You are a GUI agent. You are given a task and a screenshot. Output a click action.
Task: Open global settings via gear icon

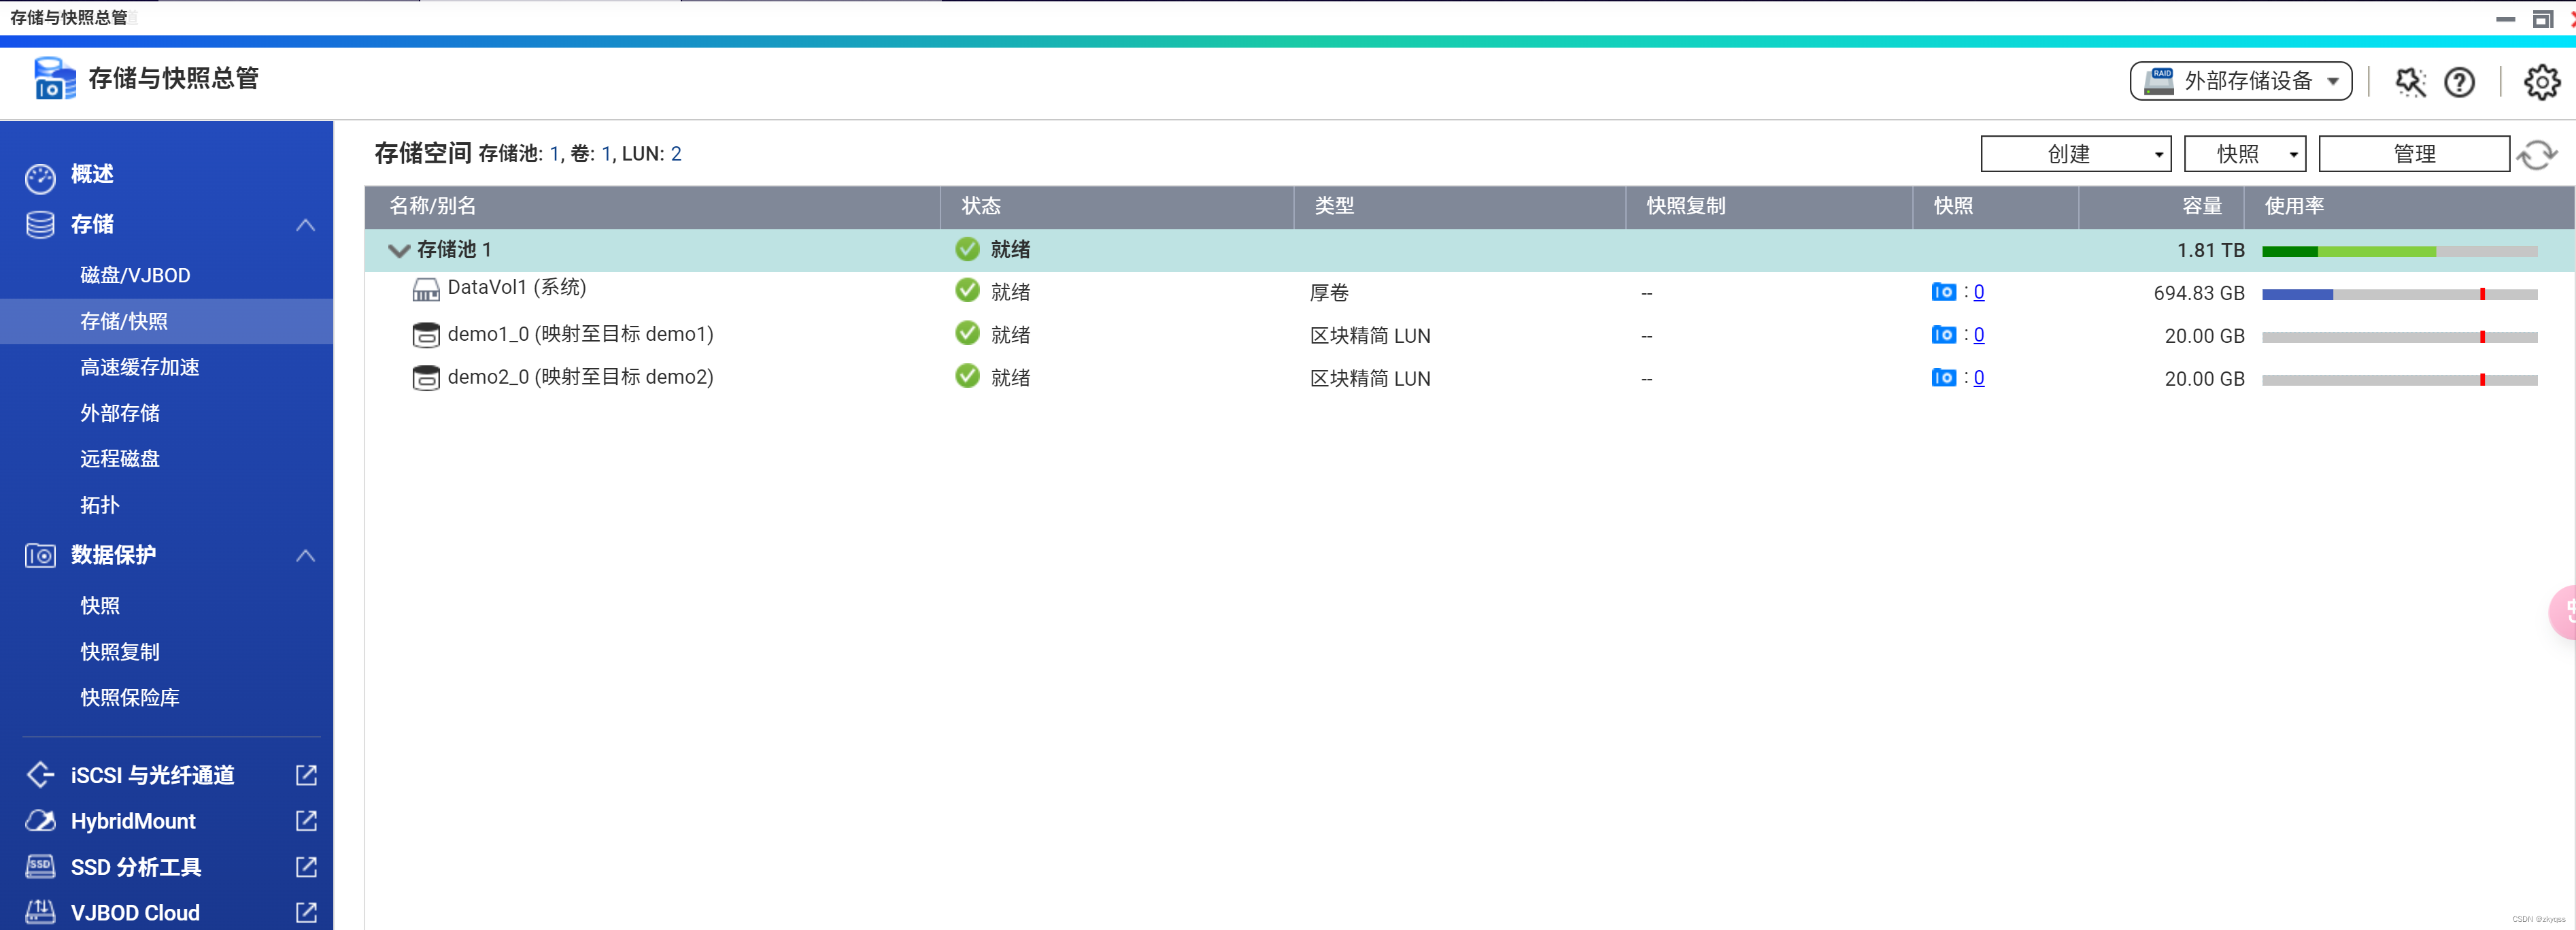2543,82
